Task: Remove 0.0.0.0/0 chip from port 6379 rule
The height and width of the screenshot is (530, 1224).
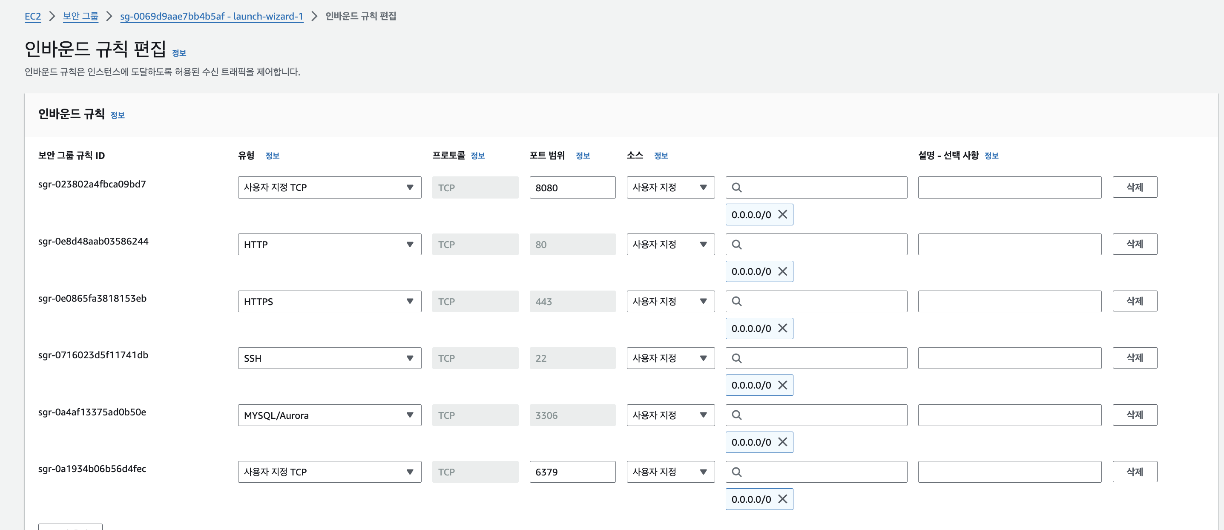Action: [x=783, y=499]
